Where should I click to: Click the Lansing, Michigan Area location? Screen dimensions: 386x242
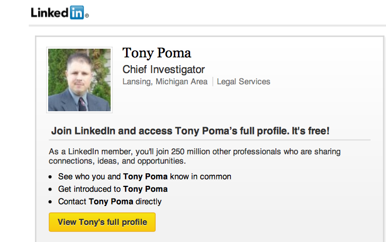tap(165, 82)
